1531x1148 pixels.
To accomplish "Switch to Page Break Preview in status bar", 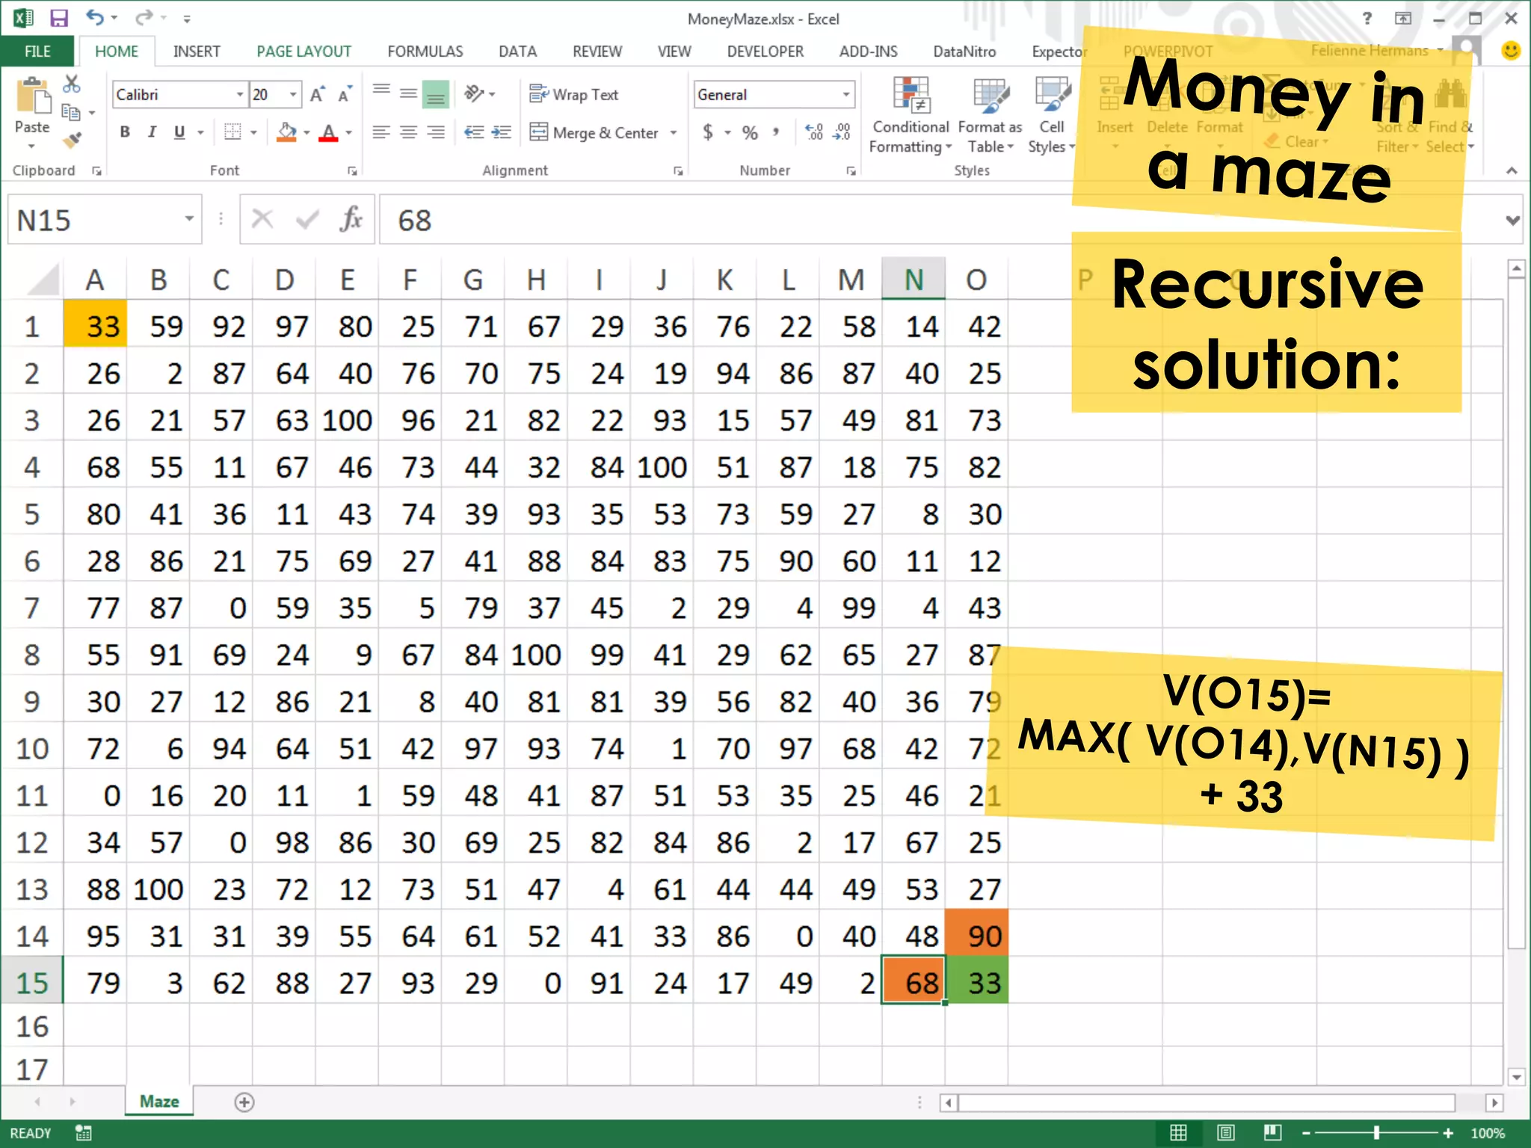I will click(1272, 1133).
